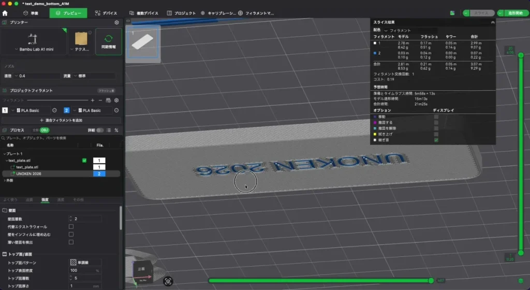
Task: Expand the 外側 tree node
Action: (4, 181)
